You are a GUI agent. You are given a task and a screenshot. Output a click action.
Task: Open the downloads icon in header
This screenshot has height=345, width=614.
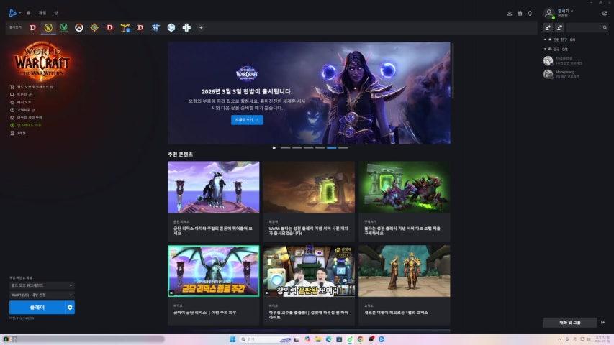[510, 14]
